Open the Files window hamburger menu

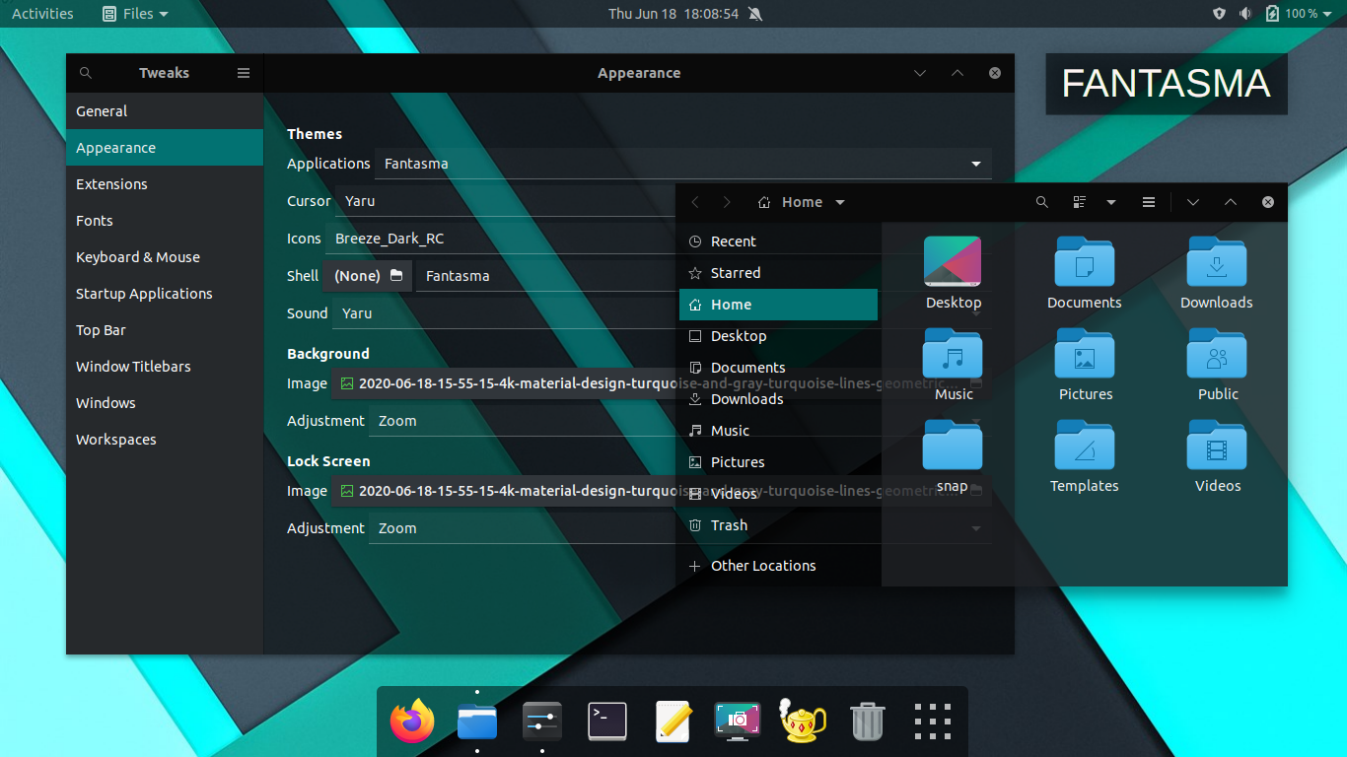point(1149,202)
